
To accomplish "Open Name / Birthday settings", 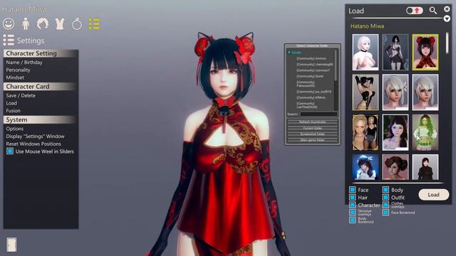I will [24, 63].
